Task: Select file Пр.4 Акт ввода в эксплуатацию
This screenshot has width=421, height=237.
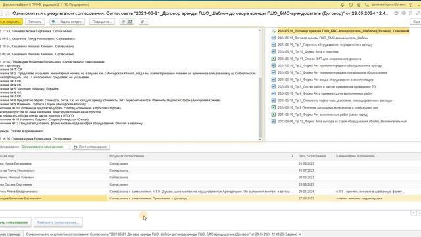Action: click(x=326, y=80)
